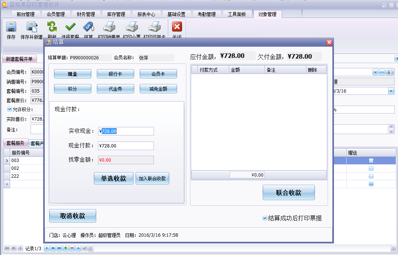Viewport: 398px width, 255px height.
Task: Jump to last record in navigator
Action: pos(59,248)
